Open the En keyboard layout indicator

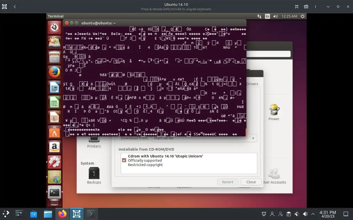click(x=267, y=16)
